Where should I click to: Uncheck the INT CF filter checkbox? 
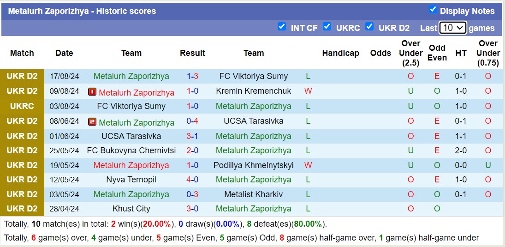point(282,27)
